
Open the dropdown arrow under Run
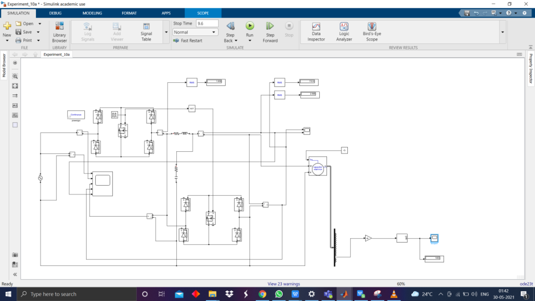coord(249,41)
